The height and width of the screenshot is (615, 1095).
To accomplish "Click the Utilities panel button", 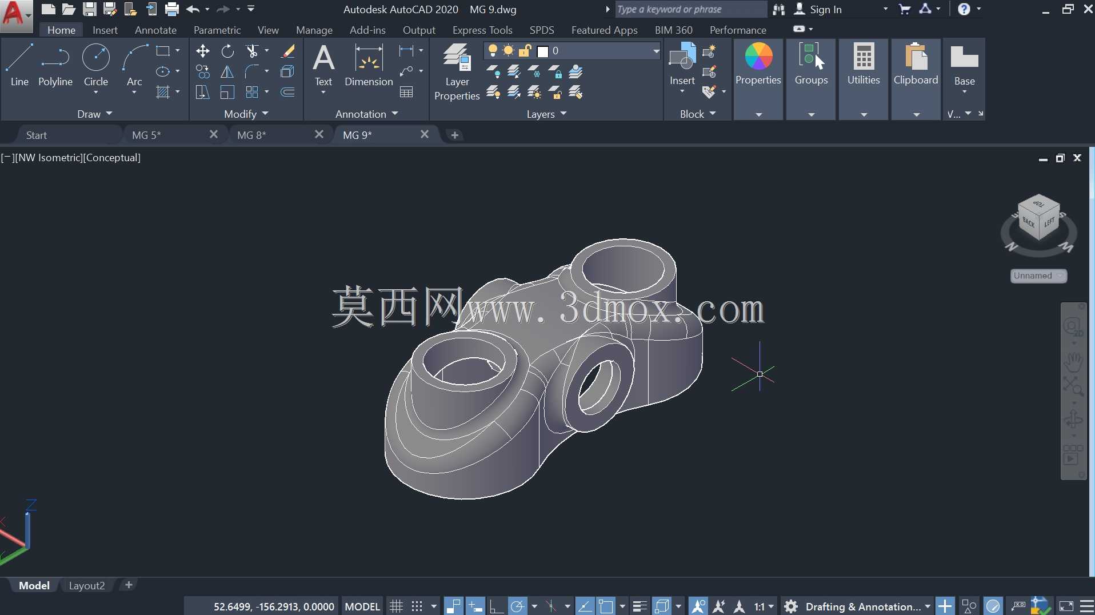I will coord(864,79).
